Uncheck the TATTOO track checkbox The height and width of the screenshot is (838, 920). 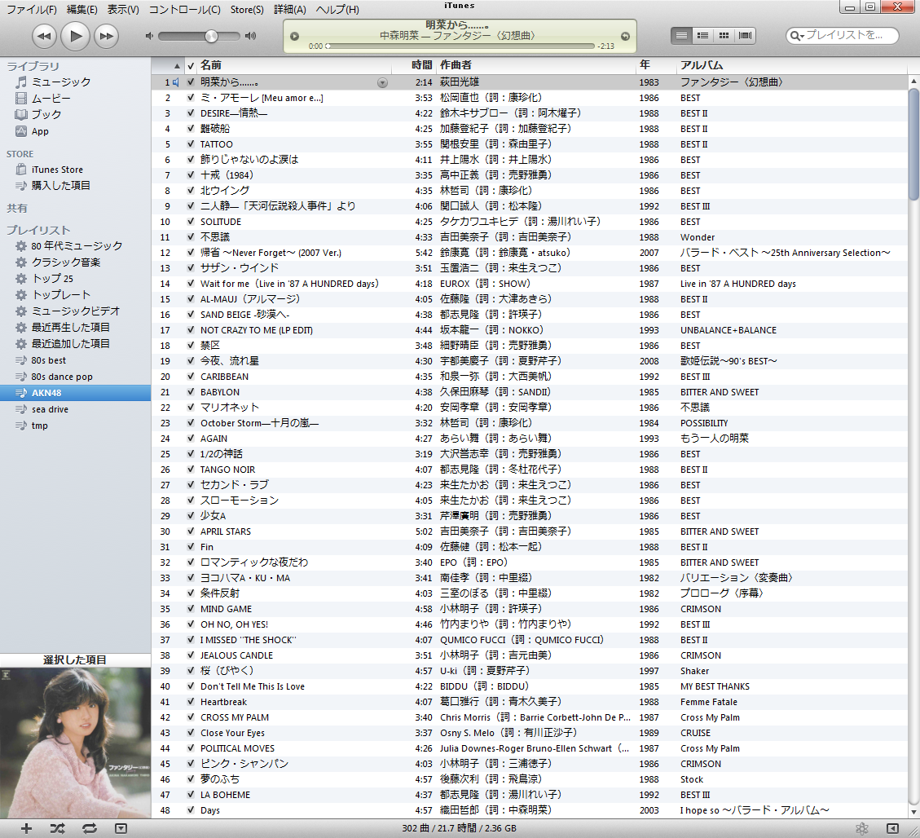191,144
